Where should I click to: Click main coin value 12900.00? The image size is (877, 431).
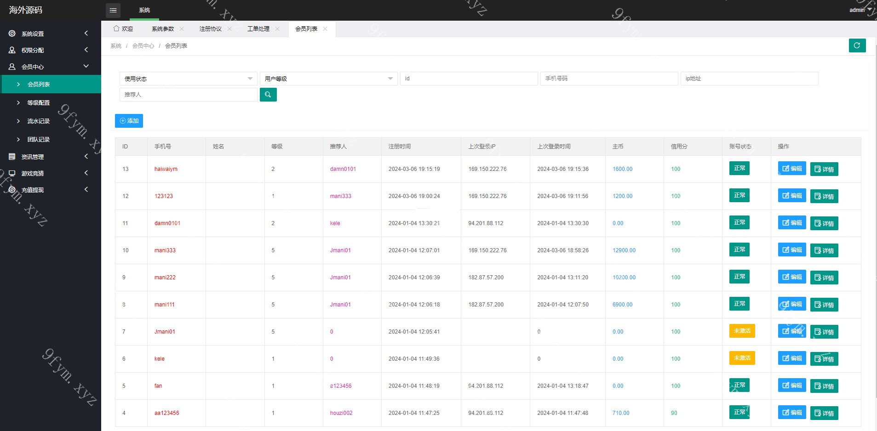624,250
